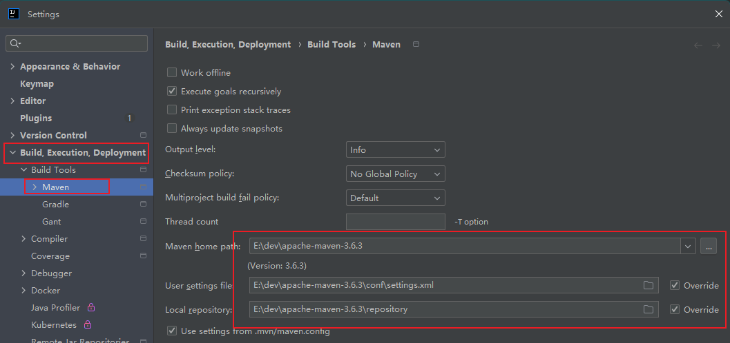Close the Settings dialog
The height and width of the screenshot is (343, 730).
pos(718,14)
